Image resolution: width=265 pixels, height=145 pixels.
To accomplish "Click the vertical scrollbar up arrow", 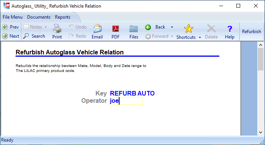I will pos(260,45).
